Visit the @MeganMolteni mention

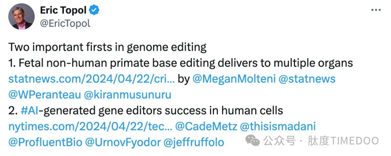pyautogui.click(x=234, y=79)
